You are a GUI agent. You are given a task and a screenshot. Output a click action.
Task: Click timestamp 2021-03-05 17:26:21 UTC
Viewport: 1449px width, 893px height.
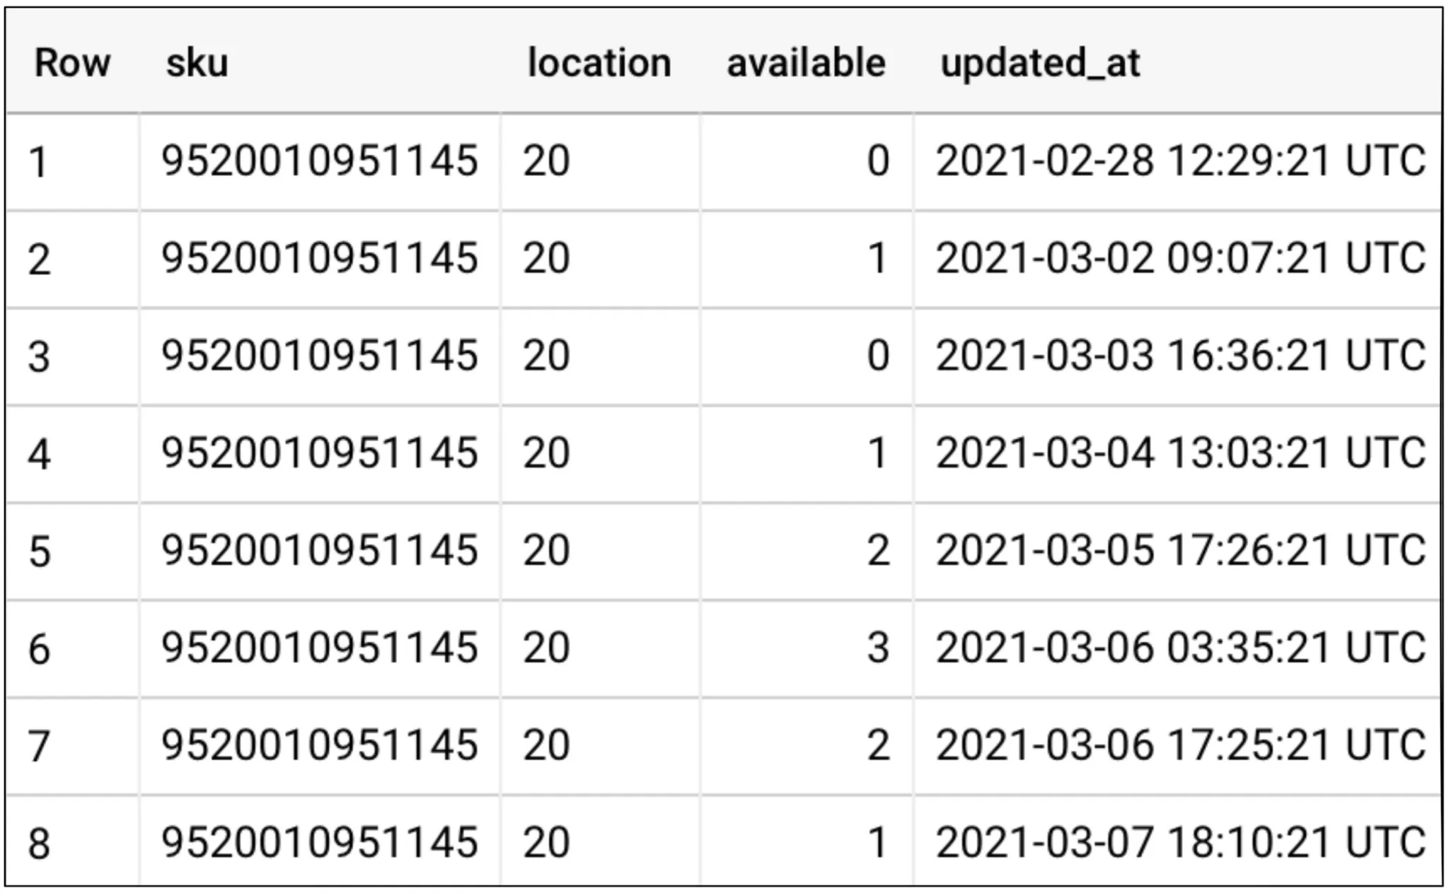[x=1180, y=551]
